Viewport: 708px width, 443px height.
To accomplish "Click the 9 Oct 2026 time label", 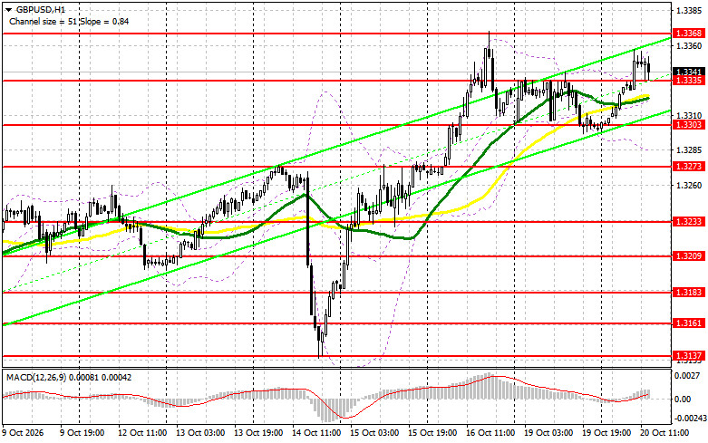I will pos(23,433).
